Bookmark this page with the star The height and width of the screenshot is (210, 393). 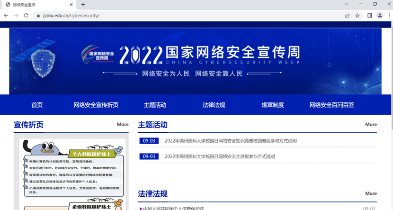pyautogui.click(x=357, y=16)
